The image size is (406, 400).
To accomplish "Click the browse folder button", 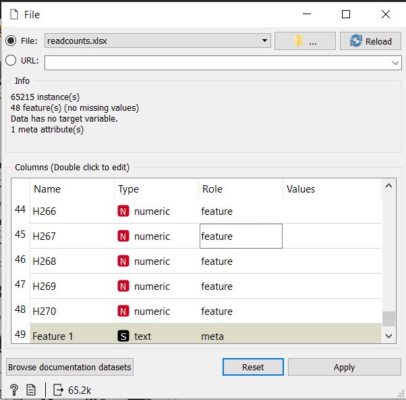I will [305, 41].
